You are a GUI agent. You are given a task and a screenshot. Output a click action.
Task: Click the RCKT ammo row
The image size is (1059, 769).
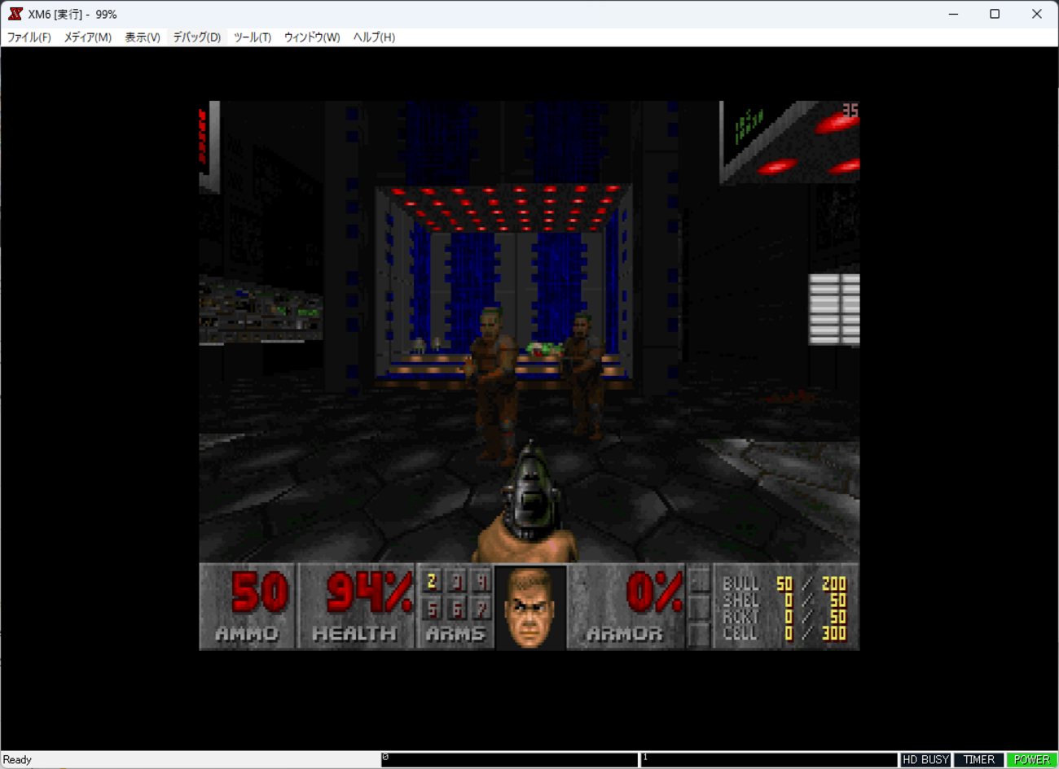pos(784,616)
